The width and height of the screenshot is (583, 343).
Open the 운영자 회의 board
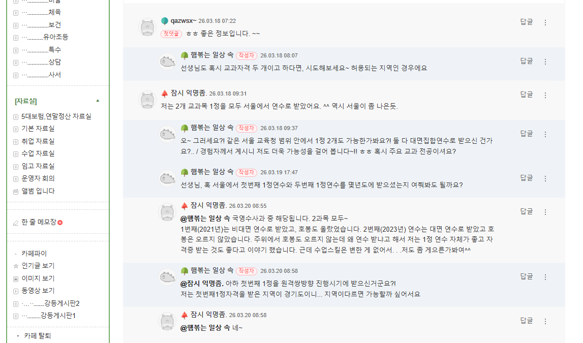(x=38, y=178)
